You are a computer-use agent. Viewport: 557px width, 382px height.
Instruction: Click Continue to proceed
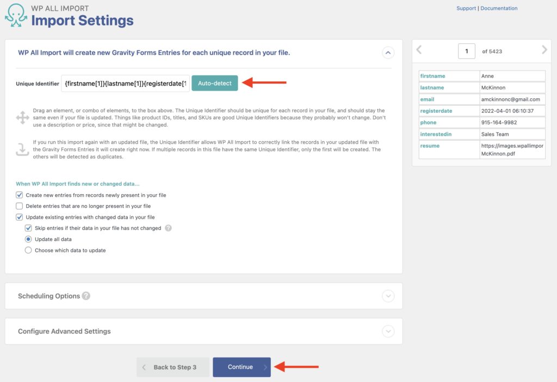(x=242, y=367)
